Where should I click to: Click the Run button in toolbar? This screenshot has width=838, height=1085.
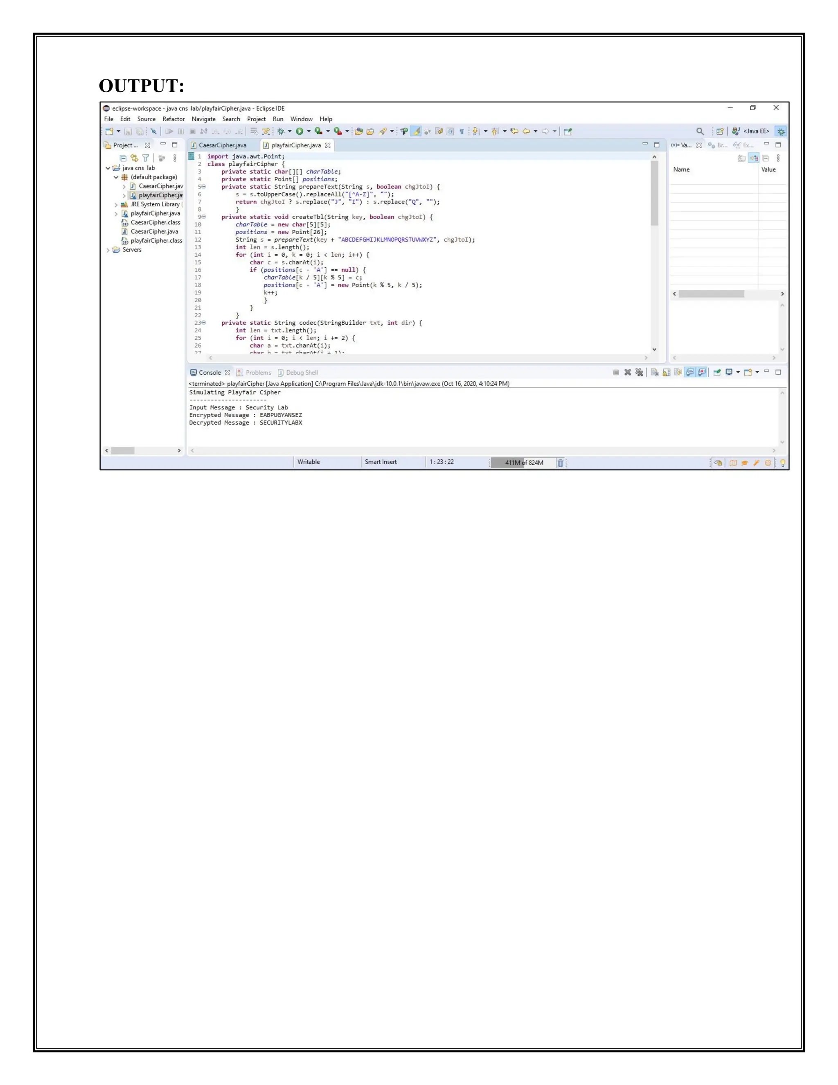300,131
